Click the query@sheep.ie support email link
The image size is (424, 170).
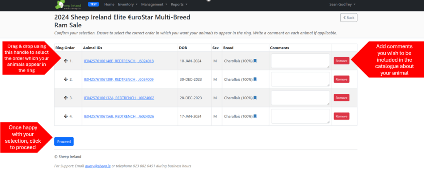98,166
